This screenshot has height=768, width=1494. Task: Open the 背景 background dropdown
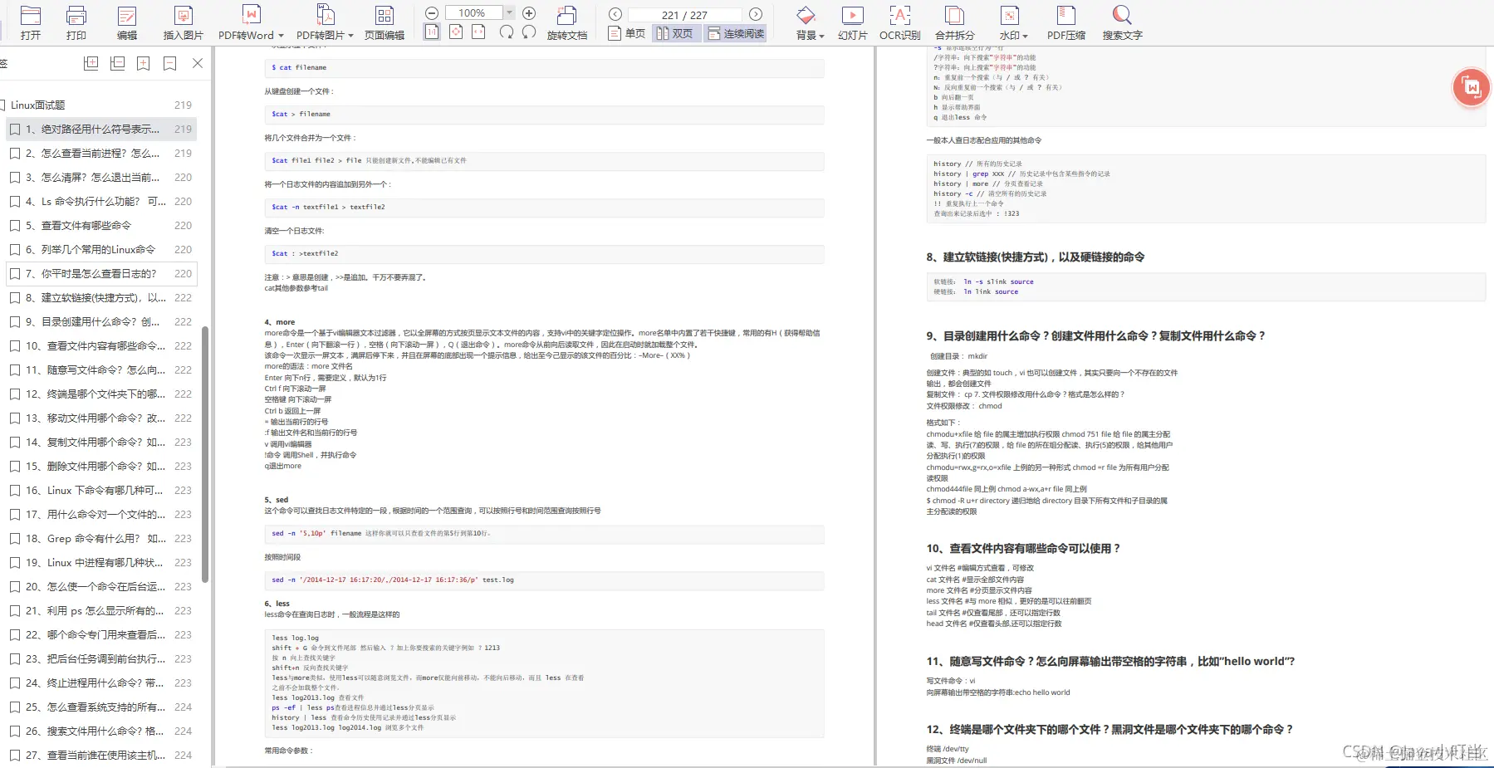tap(810, 22)
